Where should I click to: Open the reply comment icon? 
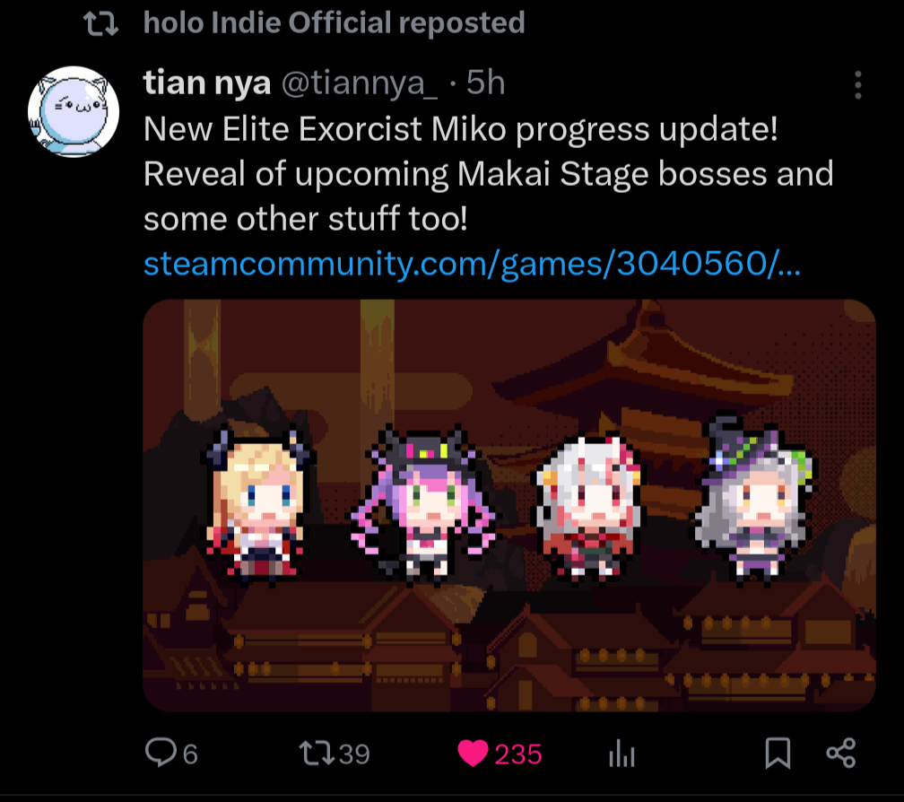[161, 753]
